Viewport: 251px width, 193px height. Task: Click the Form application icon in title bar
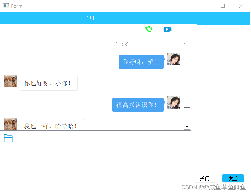(x=6, y=6)
